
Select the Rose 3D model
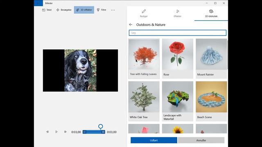pos(178,58)
